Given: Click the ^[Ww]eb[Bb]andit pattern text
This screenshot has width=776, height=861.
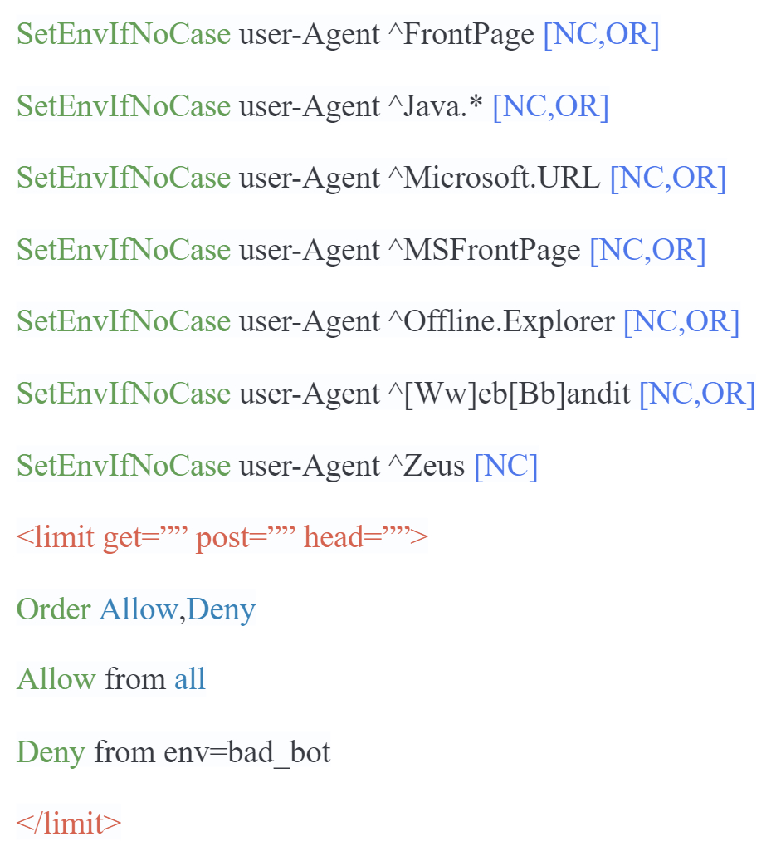Looking at the screenshot, I should (510, 394).
